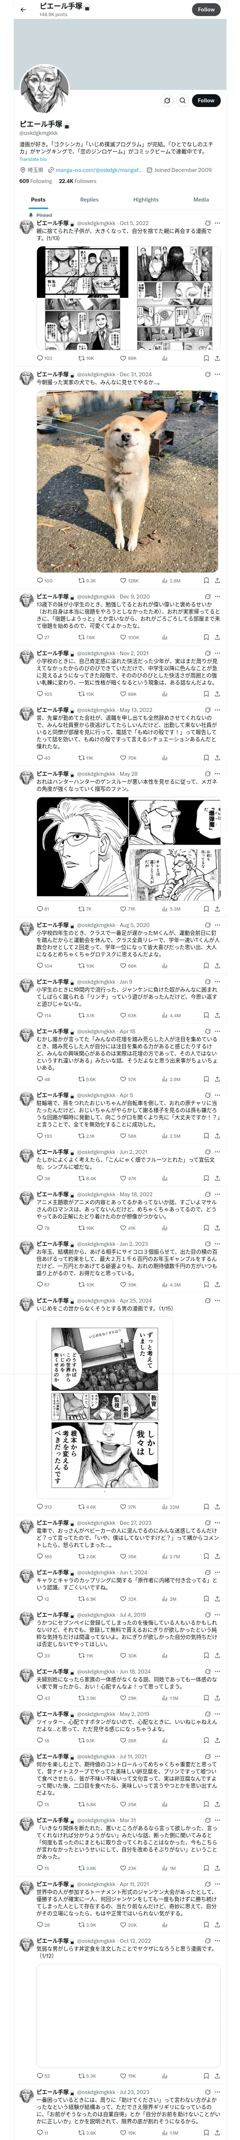The image size is (240, 2140).
Task: Like the Dec 9, 2020 post
Action: pos(122,637)
